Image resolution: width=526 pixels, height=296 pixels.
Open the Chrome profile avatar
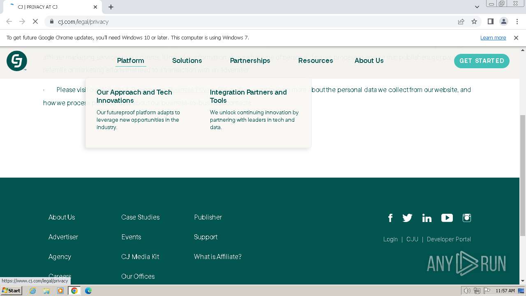click(503, 21)
